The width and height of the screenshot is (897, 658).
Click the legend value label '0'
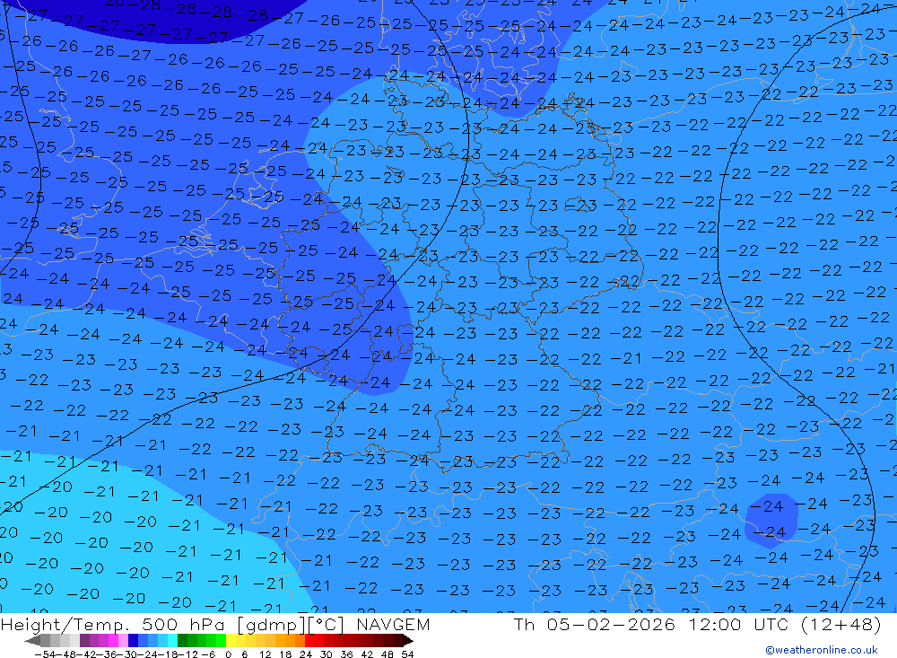229,654
